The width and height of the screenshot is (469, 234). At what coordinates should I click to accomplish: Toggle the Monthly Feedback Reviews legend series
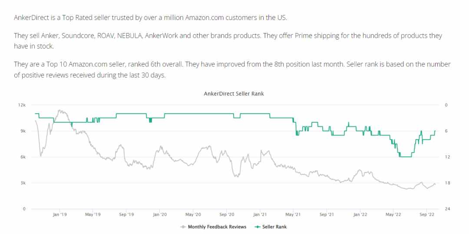(x=213, y=227)
